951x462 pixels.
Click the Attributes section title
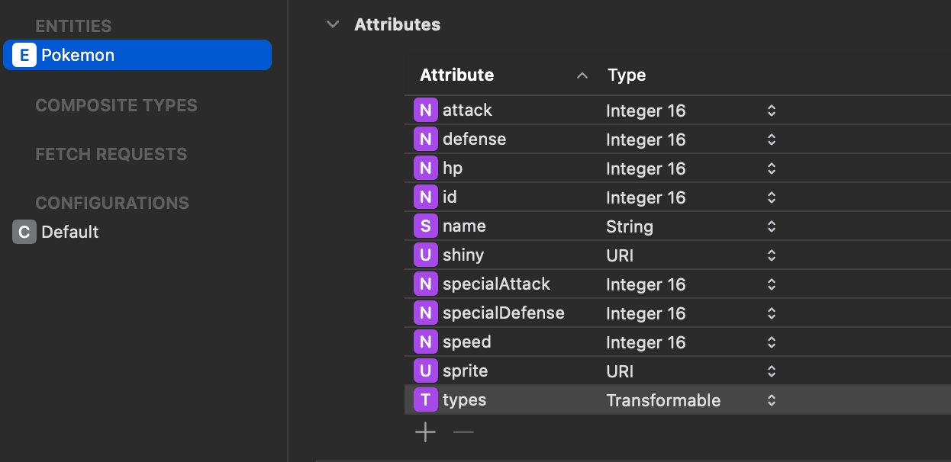pyautogui.click(x=397, y=24)
